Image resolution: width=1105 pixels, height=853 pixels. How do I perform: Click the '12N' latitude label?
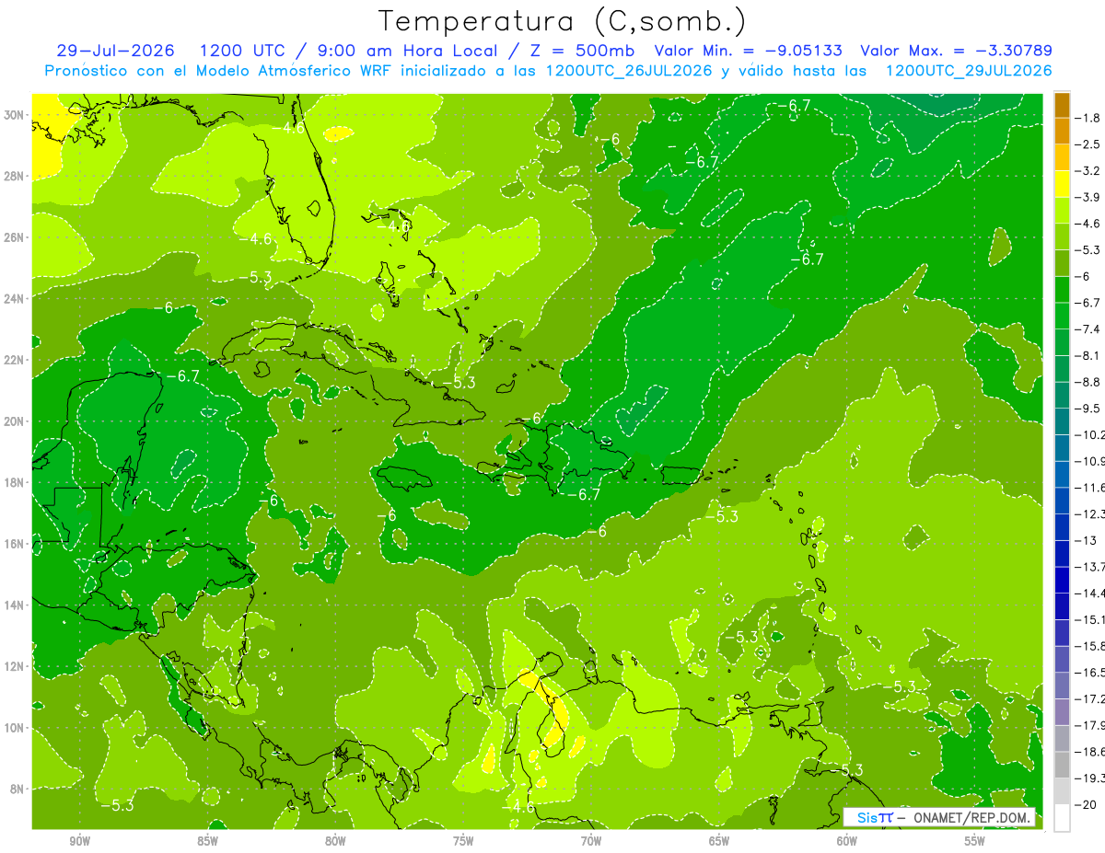pyautogui.click(x=16, y=666)
